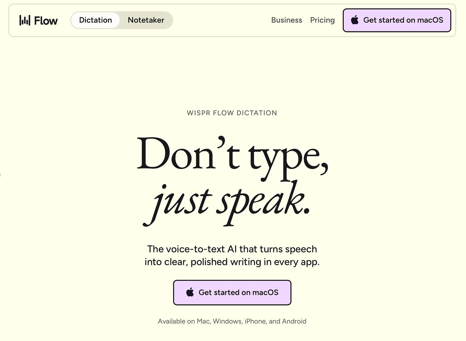466x341 pixels.
Task: Click hero Get started on macOS button below subtitle
Action: [232, 292]
